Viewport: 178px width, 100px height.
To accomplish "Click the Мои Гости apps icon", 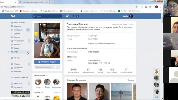I will 12,84.
